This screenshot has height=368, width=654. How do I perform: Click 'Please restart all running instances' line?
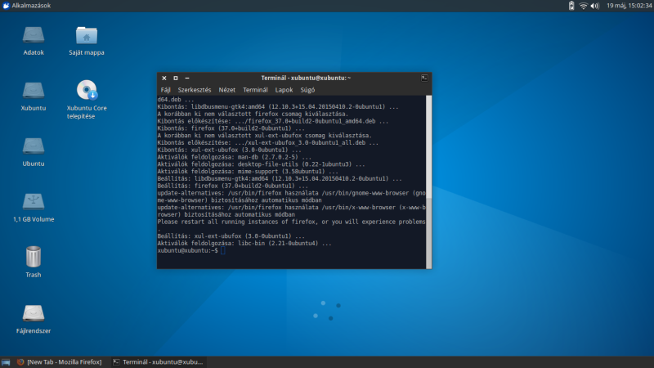pos(291,222)
